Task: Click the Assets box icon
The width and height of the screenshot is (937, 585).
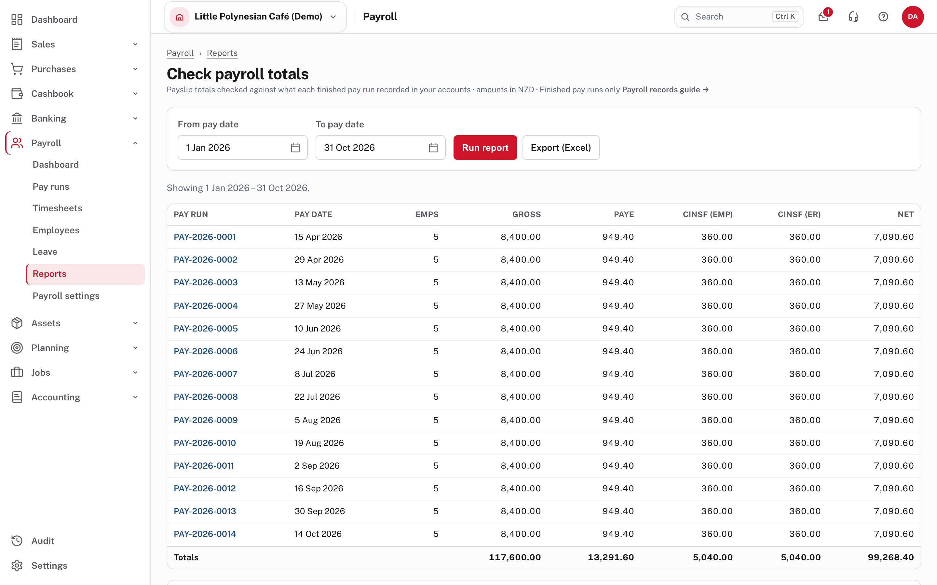Action: coord(17,323)
